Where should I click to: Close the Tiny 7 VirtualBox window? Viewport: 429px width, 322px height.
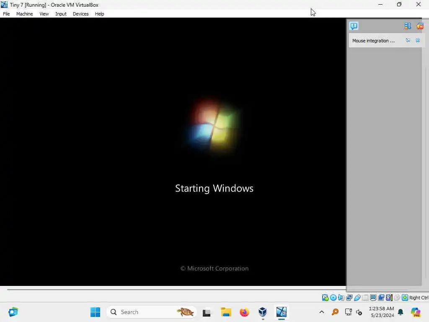point(419,4)
